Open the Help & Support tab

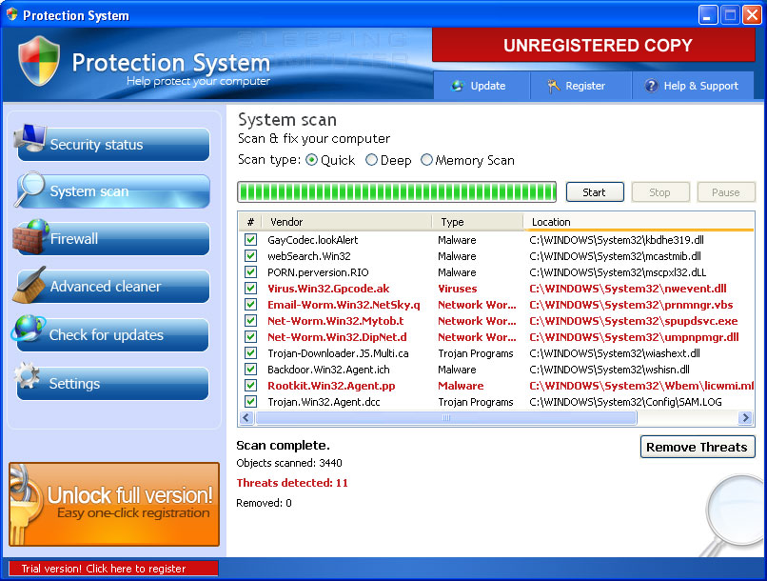tap(693, 85)
